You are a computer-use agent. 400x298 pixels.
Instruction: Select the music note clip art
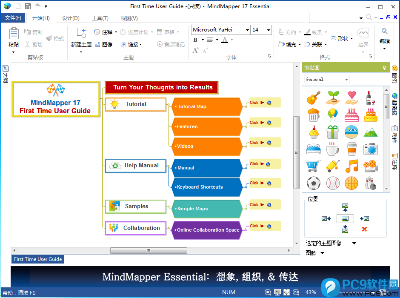click(x=352, y=166)
